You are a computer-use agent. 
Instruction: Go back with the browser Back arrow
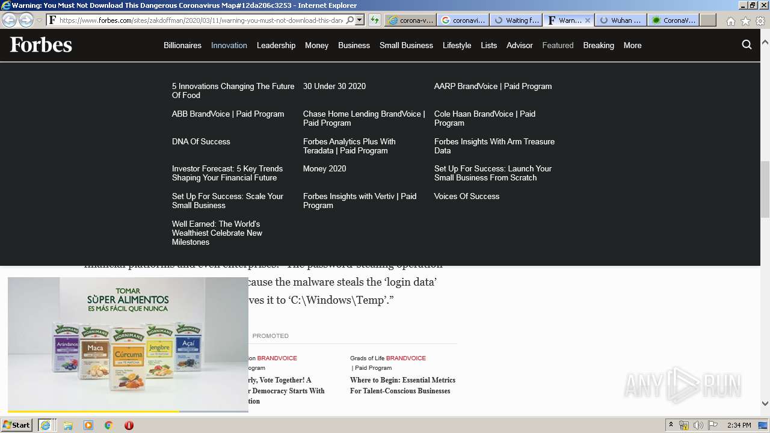10,20
